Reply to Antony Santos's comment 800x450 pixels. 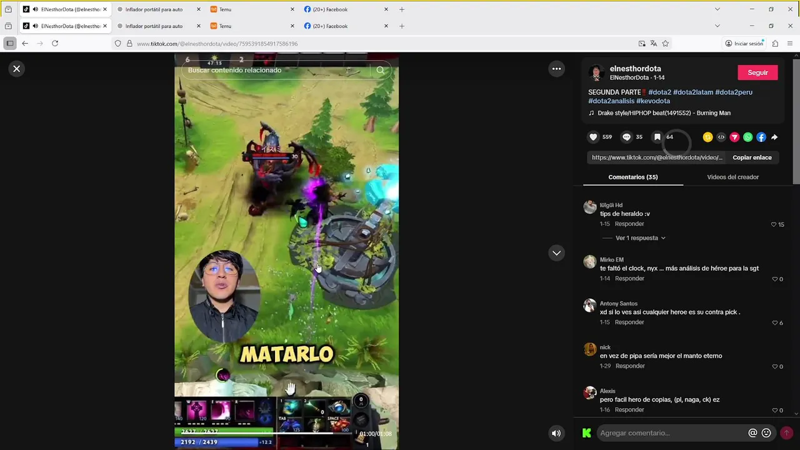point(629,322)
